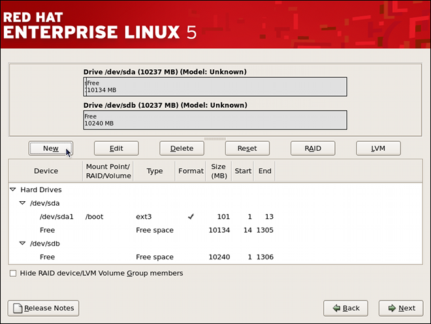Enable Hide RAID device/LVM Volume Group members
Image resolution: width=431 pixels, height=324 pixels.
tap(13, 273)
